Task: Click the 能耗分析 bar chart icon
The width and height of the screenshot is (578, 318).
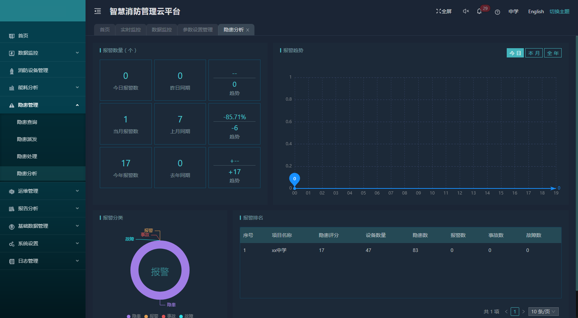Action: point(12,88)
